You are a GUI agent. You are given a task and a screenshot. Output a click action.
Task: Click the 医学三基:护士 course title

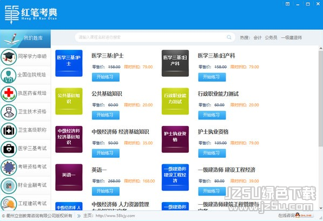(108, 56)
